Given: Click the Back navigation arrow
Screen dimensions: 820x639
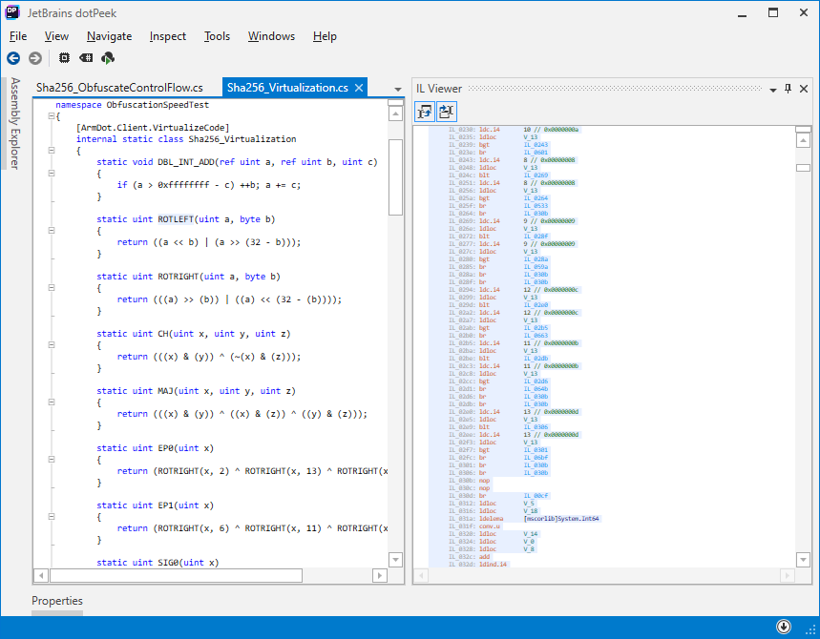Looking at the screenshot, I should tap(13, 58).
